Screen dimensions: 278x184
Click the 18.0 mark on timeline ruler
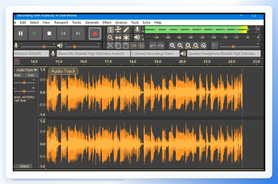pyautogui.click(x=133, y=62)
